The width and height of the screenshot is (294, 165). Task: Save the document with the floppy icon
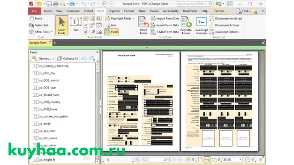[x=49, y=4]
